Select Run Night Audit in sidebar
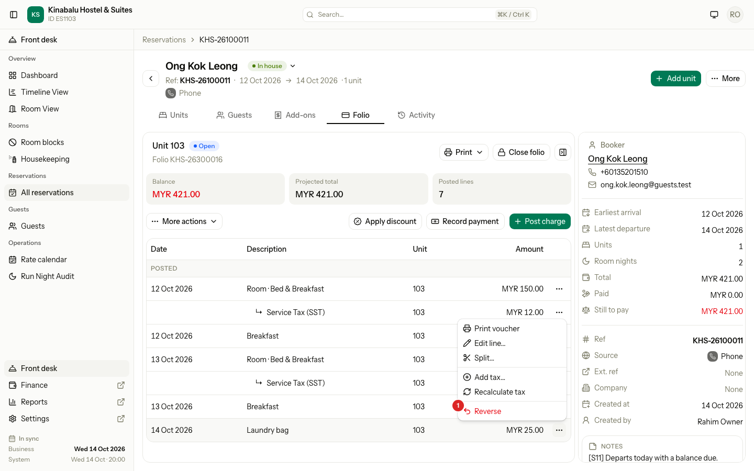 pyautogui.click(x=66, y=276)
